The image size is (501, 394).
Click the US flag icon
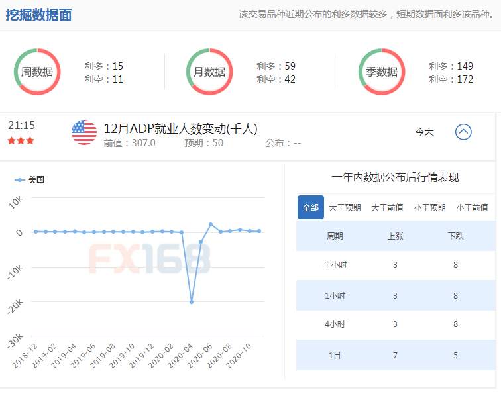84,132
